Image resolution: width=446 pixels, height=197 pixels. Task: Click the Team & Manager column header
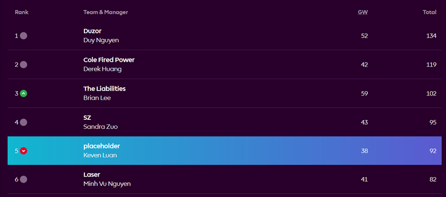[x=105, y=12]
